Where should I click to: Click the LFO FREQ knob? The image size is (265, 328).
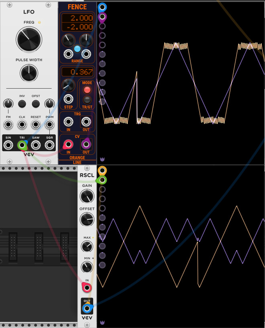(x=29, y=39)
